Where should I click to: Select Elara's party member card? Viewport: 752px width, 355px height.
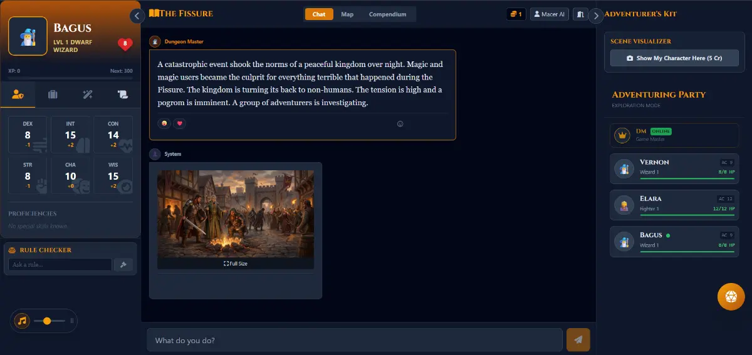(x=674, y=205)
